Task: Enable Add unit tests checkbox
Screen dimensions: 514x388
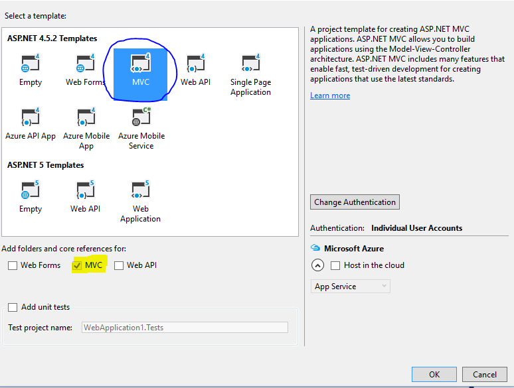Action: 13,307
